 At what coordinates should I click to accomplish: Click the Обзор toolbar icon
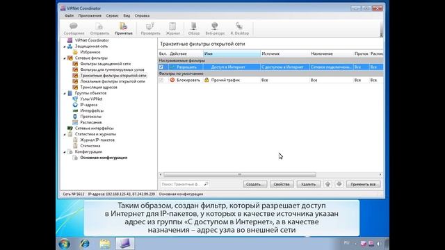click(194, 28)
